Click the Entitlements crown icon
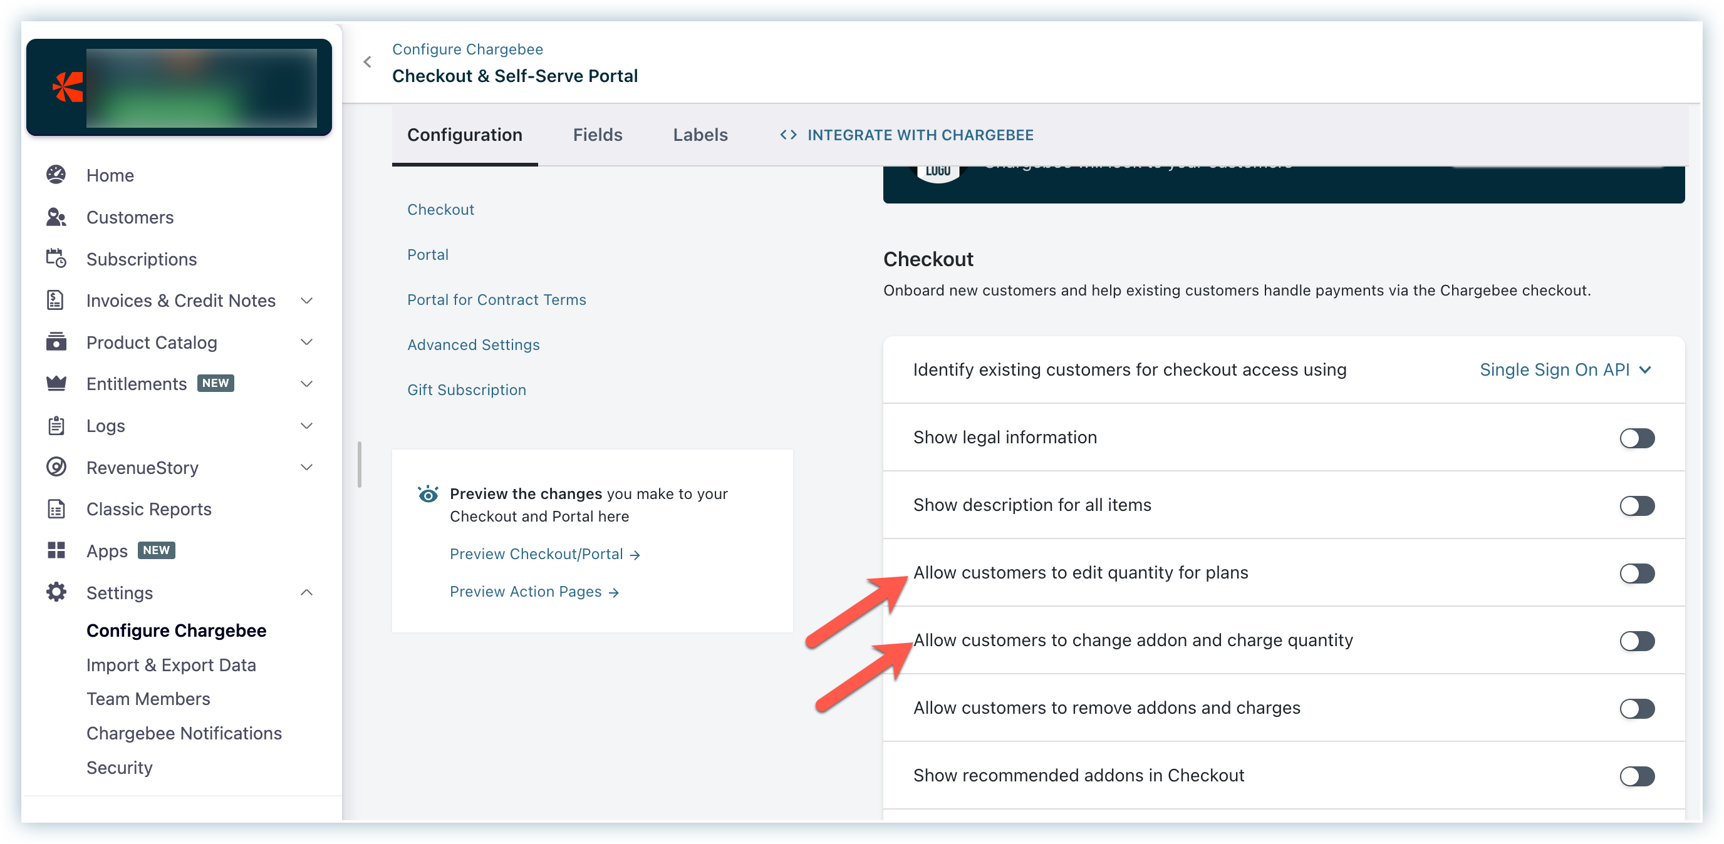 click(56, 384)
